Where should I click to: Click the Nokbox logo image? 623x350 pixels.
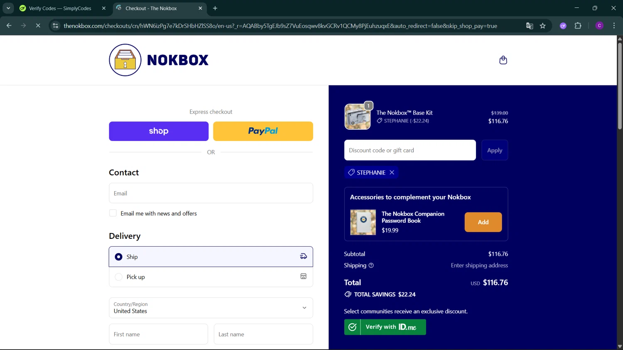pos(159,60)
